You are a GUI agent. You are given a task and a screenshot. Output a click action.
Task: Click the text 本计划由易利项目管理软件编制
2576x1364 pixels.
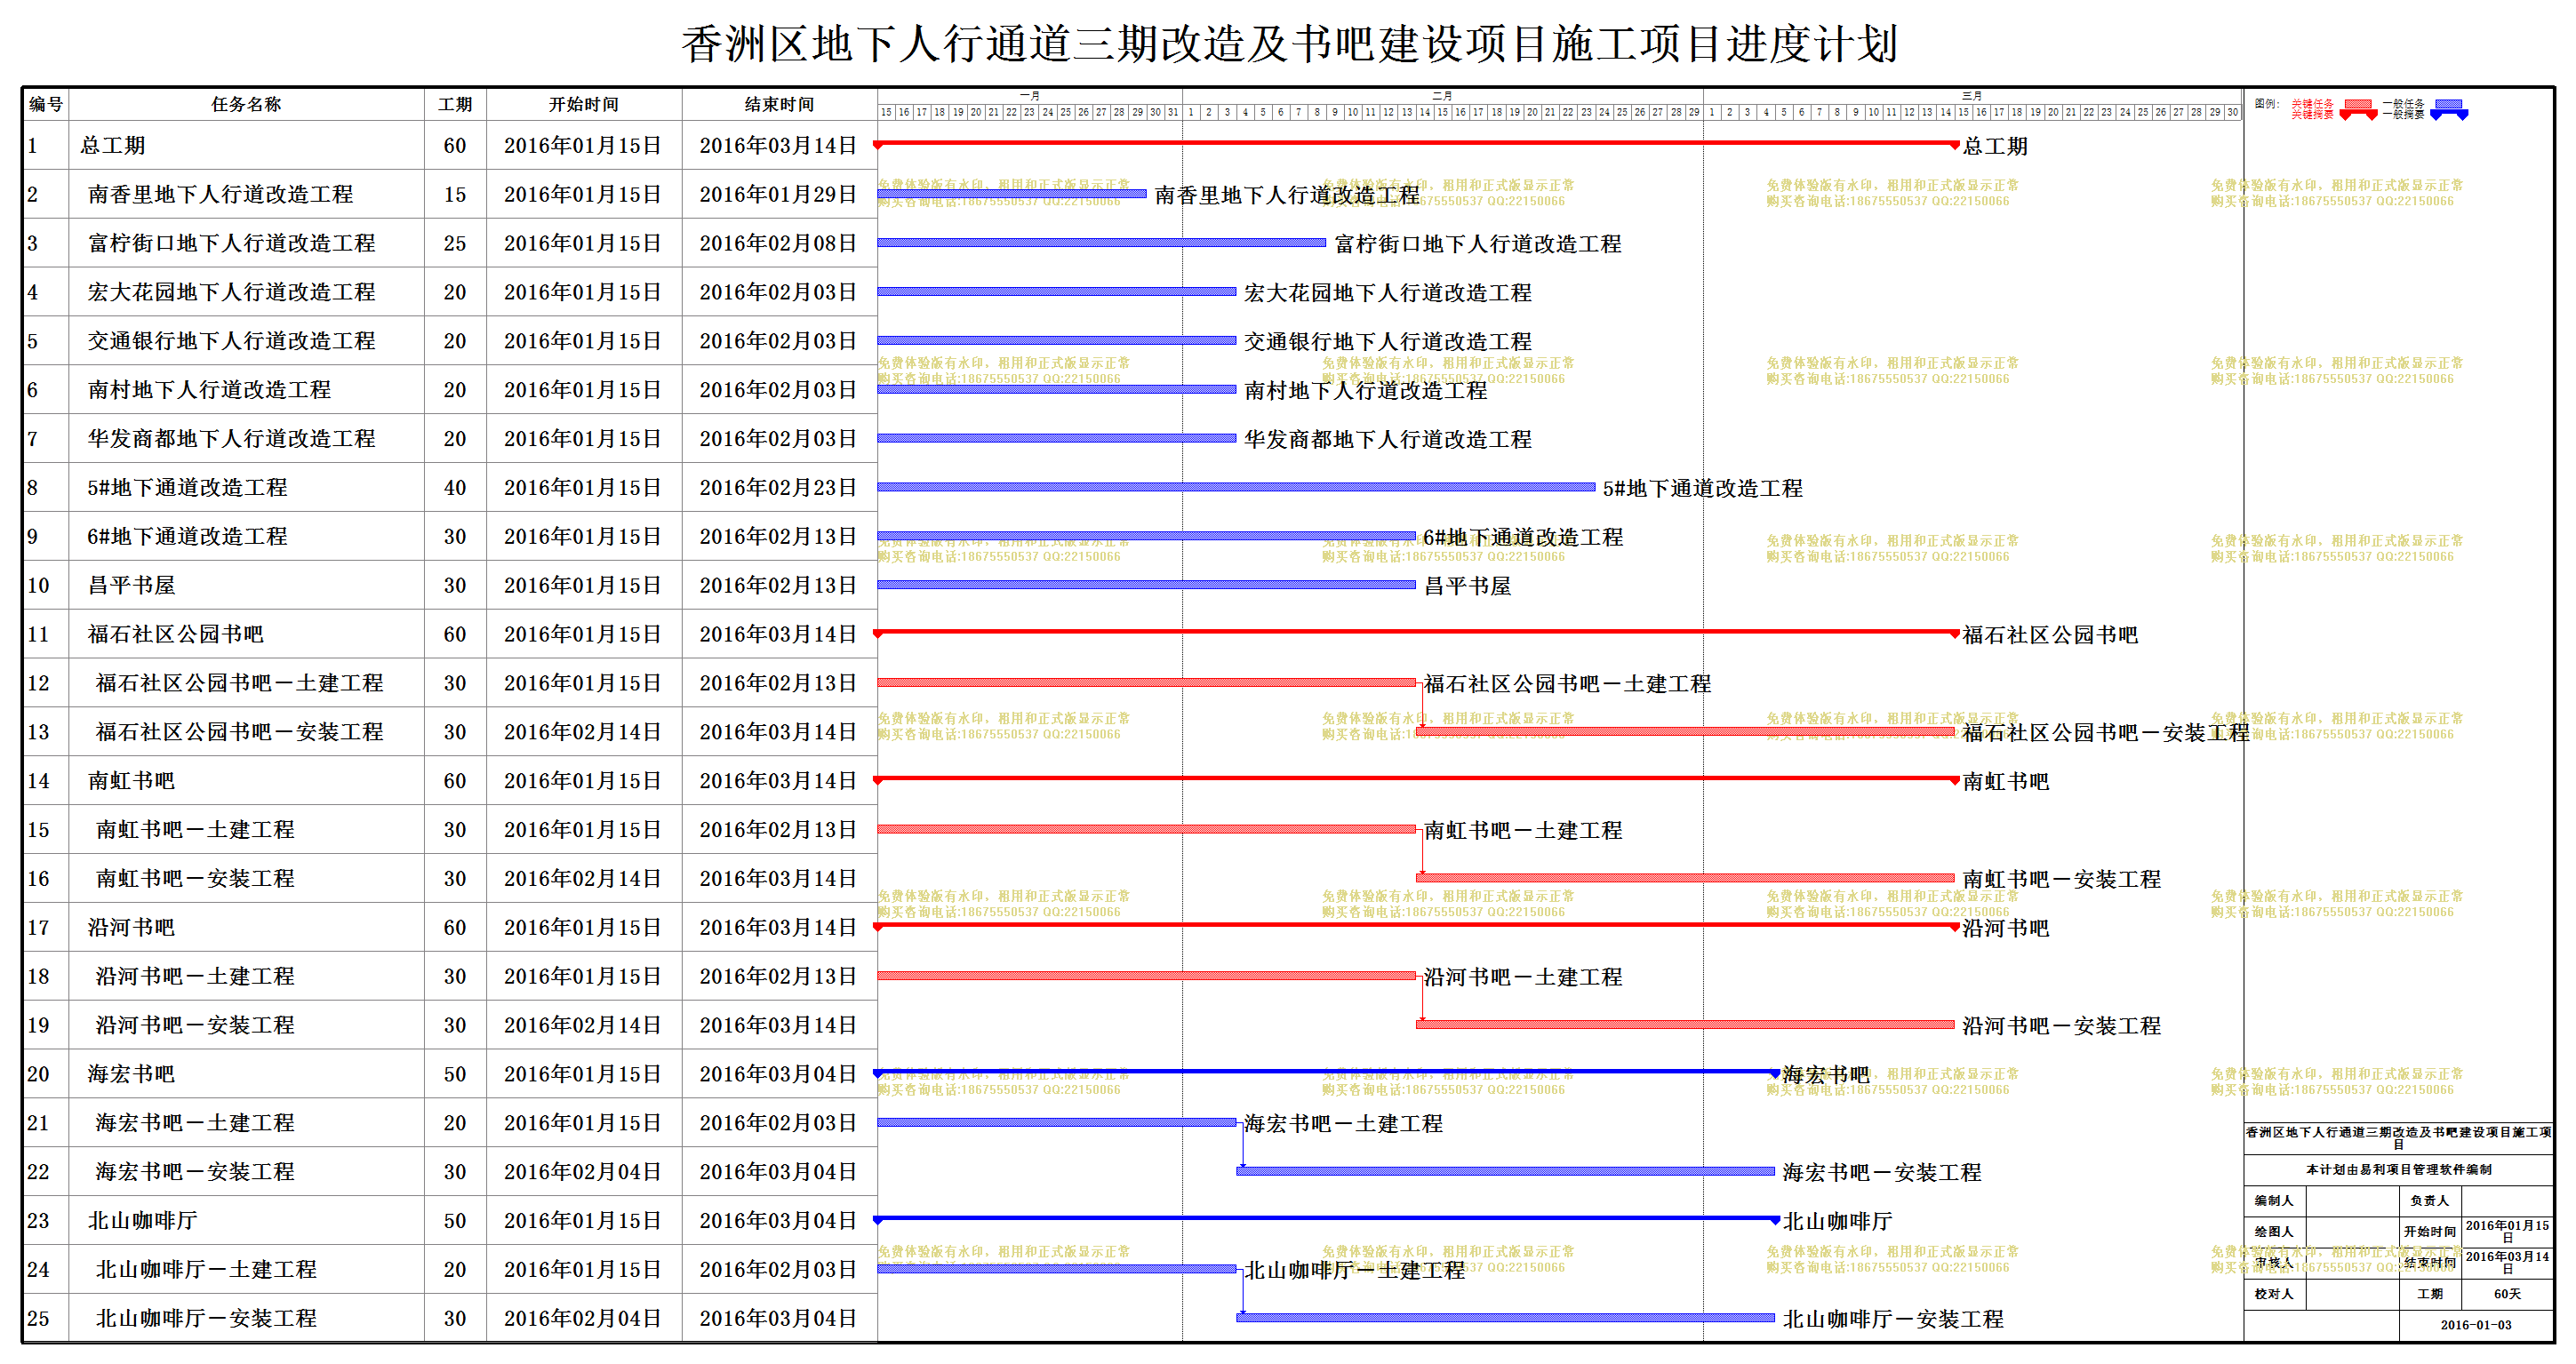[2399, 1169]
